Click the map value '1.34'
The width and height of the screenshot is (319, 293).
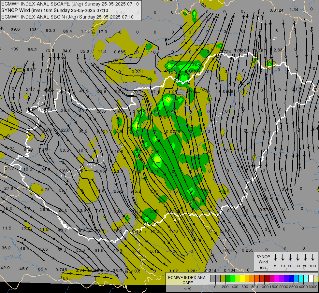pyautogui.click(x=294, y=9)
